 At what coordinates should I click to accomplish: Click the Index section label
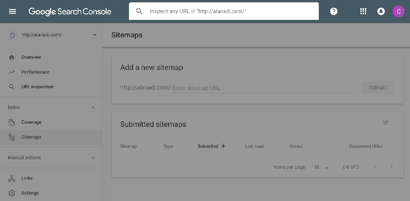[x=14, y=107]
